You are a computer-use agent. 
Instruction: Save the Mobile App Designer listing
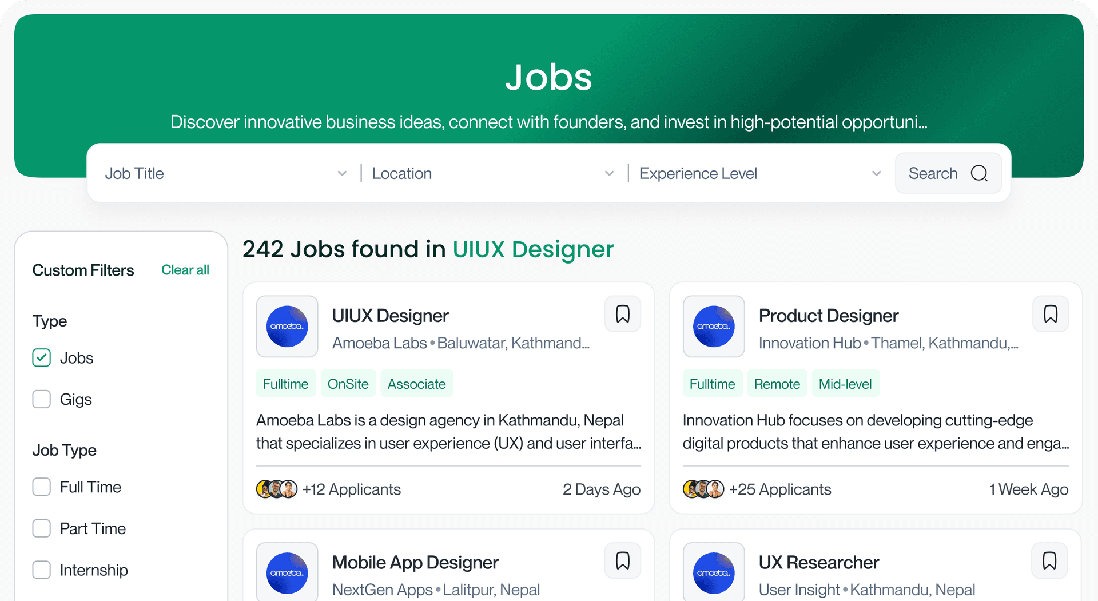point(622,560)
